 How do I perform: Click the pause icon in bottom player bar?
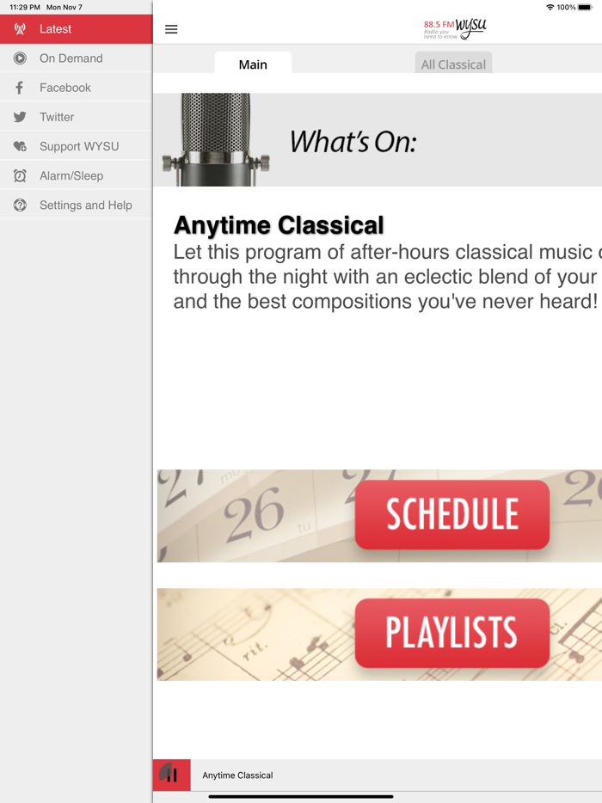[171, 775]
